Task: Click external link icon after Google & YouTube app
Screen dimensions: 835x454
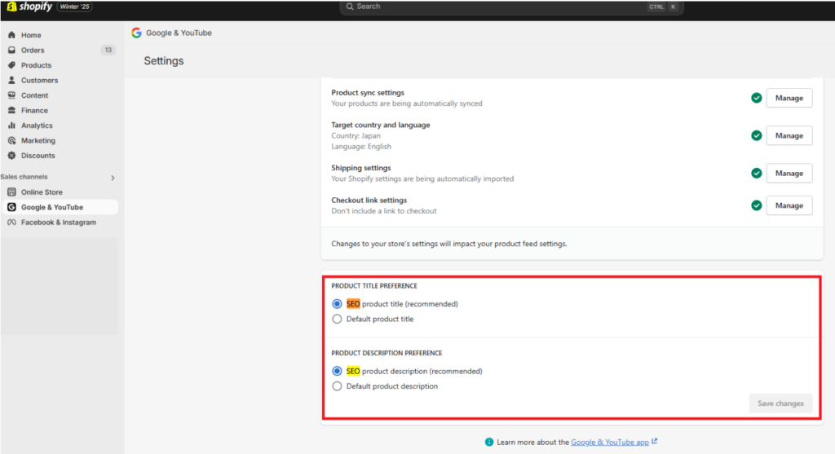Action: click(655, 441)
